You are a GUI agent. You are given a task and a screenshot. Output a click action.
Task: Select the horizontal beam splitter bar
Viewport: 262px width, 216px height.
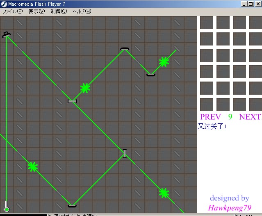click(x=72, y=101)
